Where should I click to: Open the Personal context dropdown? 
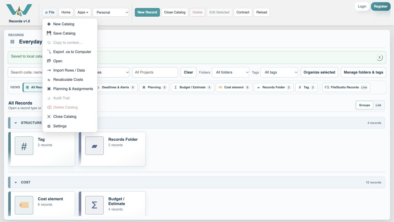(x=111, y=12)
